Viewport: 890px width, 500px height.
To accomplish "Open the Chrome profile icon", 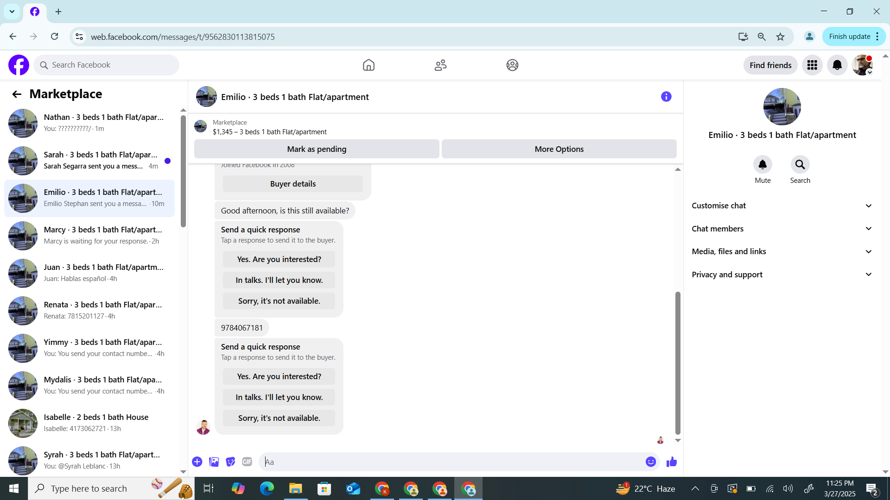I will coord(809,37).
